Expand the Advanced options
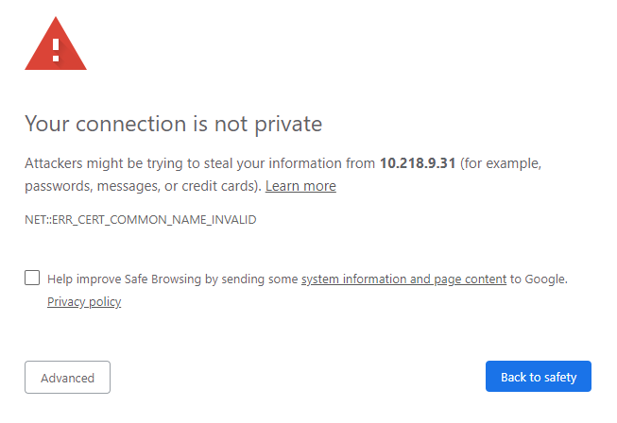The height and width of the screenshot is (423, 617). coord(67,378)
